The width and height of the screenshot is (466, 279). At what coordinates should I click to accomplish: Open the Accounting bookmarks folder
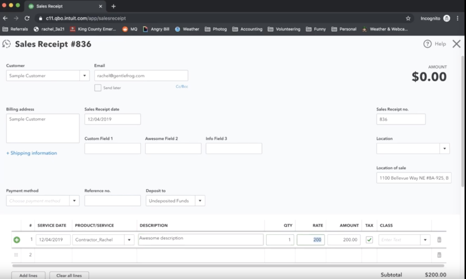point(247,29)
